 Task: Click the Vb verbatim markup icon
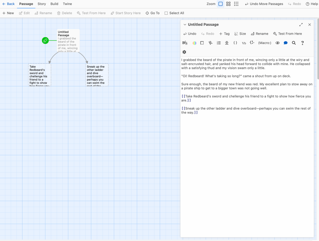pos(244,43)
